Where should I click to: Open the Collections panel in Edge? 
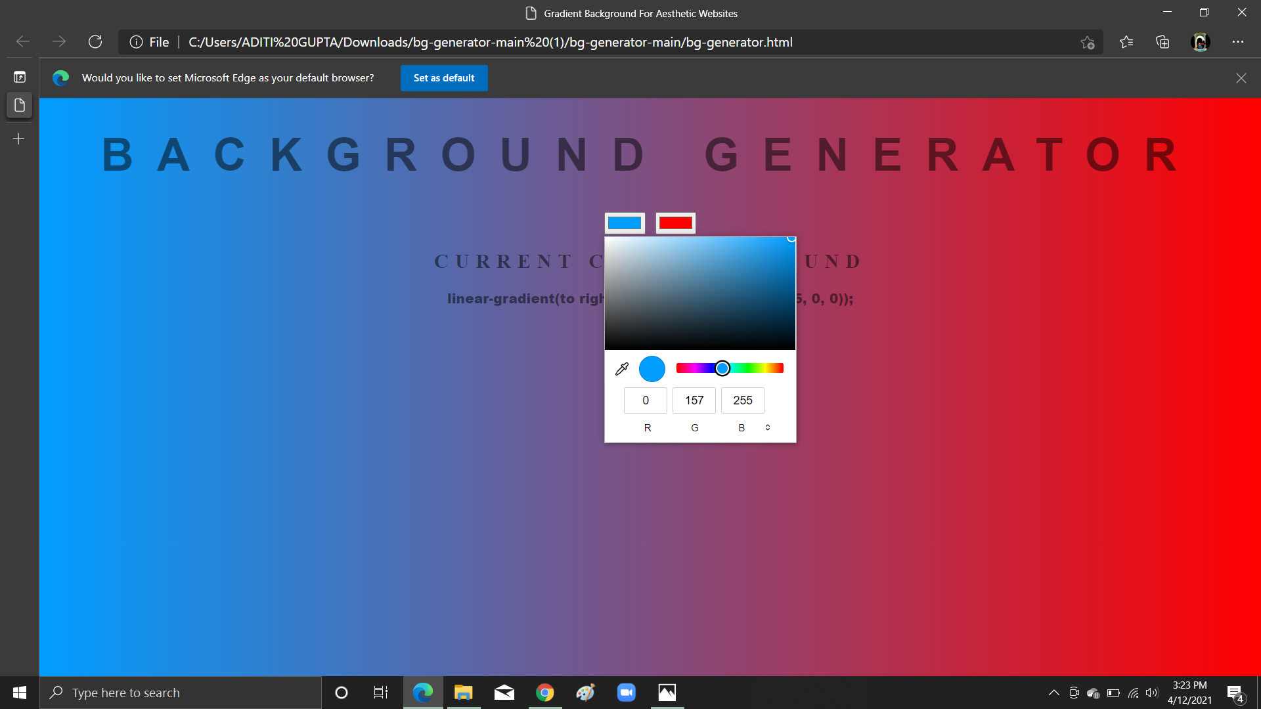[1162, 41]
